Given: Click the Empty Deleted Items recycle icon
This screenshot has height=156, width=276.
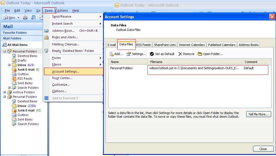Looking at the screenshot, I should (x=46, y=51).
